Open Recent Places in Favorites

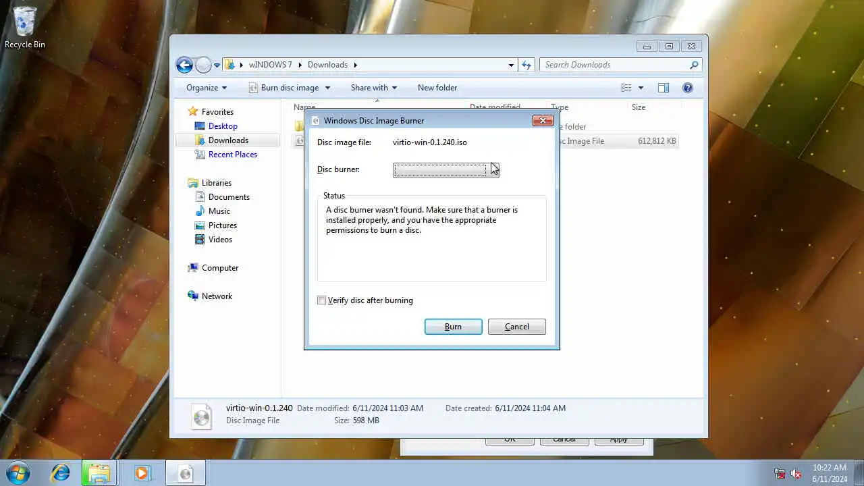click(233, 155)
